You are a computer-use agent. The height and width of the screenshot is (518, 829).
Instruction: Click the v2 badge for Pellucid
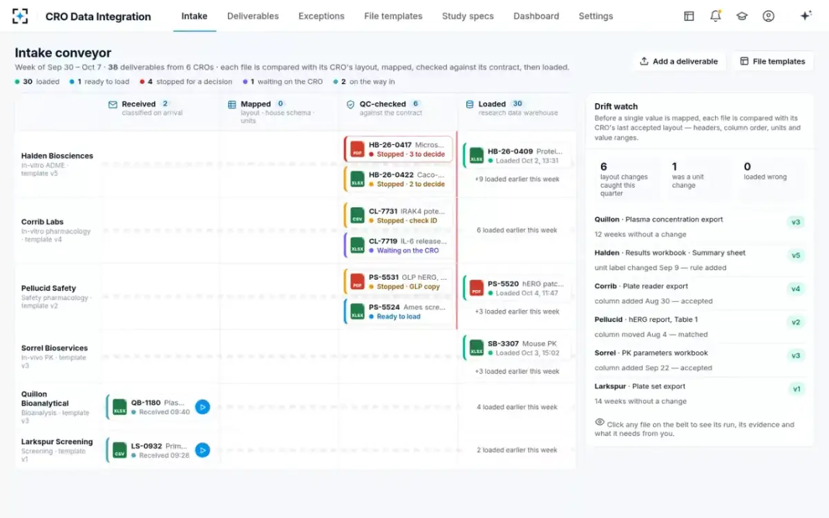pyautogui.click(x=796, y=323)
